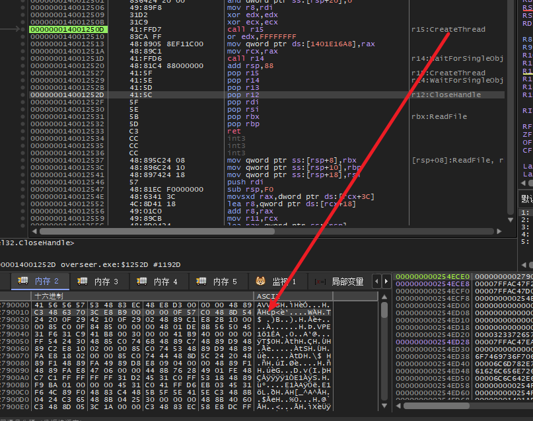Toggle breakpoint dot at address 0000000140012537
The image size is (533, 421).
tap(22, 160)
